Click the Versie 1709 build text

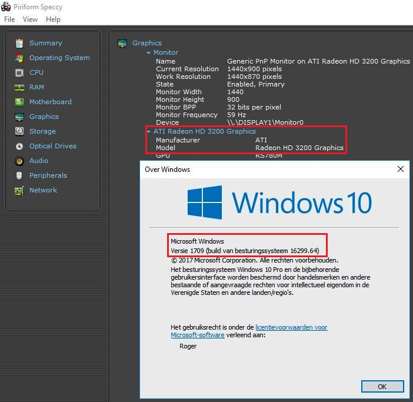[x=245, y=251]
